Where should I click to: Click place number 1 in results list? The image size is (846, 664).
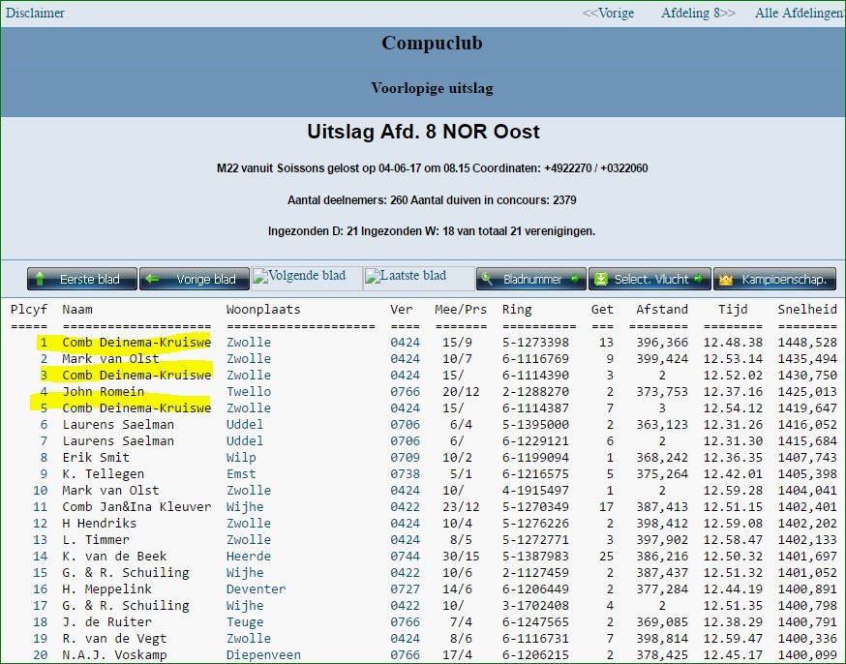click(44, 343)
